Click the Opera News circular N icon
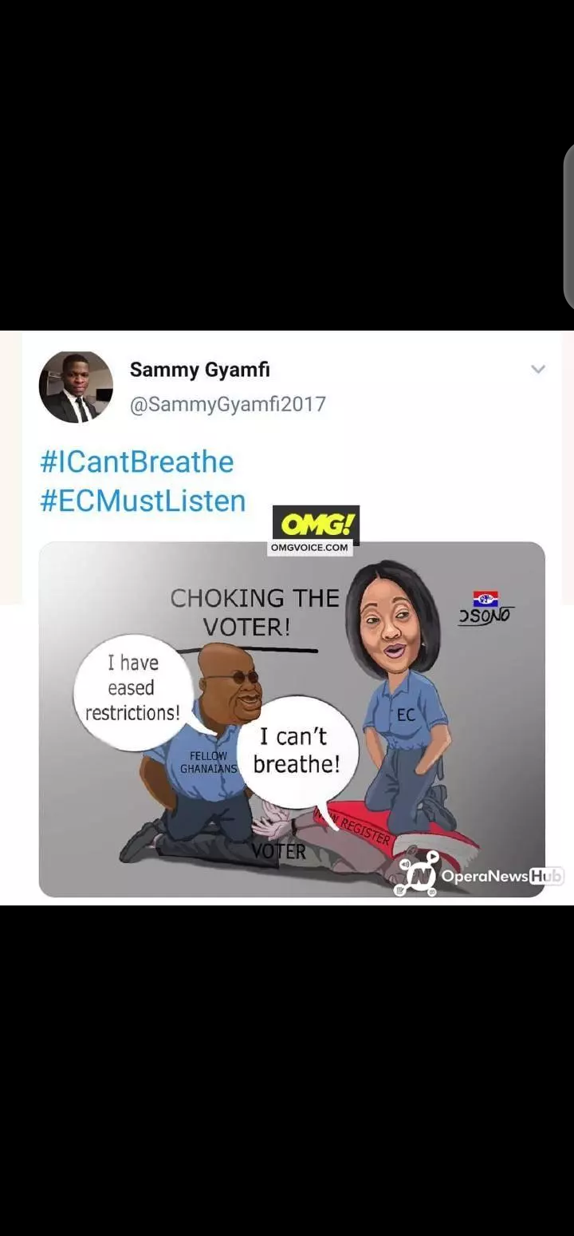 tap(418, 874)
